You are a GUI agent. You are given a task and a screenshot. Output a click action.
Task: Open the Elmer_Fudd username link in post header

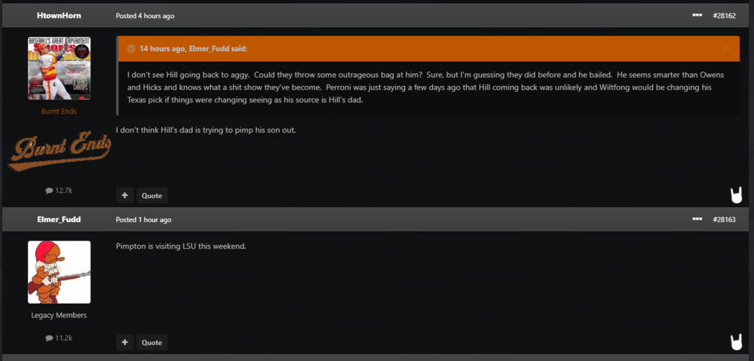[59, 219]
